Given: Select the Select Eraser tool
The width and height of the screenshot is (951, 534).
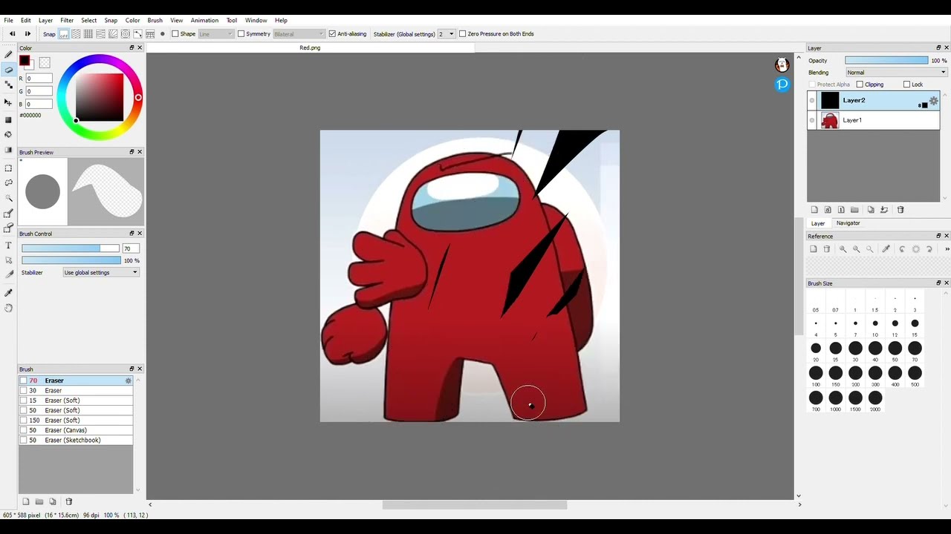Looking at the screenshot, I should tap(8, 228).
